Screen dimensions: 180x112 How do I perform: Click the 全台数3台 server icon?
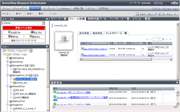click(9, 32)
